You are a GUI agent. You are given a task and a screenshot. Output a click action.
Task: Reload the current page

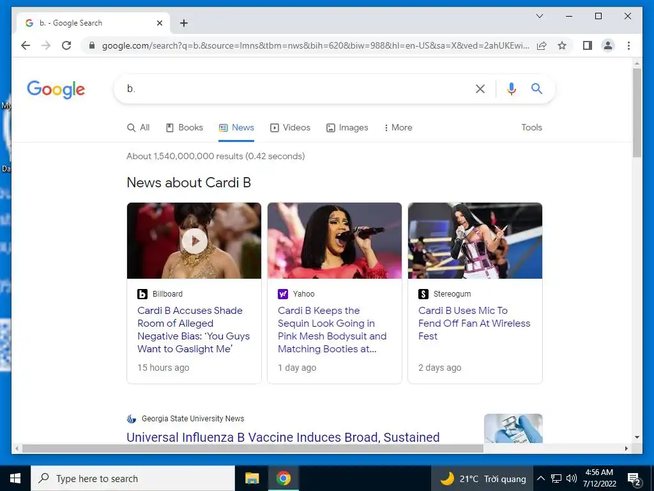(x=66, y=45)
